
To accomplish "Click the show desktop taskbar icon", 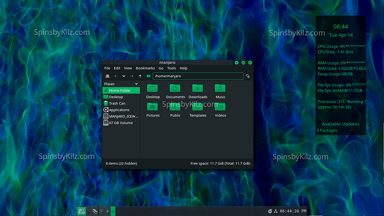I will (x=88, y=211).
